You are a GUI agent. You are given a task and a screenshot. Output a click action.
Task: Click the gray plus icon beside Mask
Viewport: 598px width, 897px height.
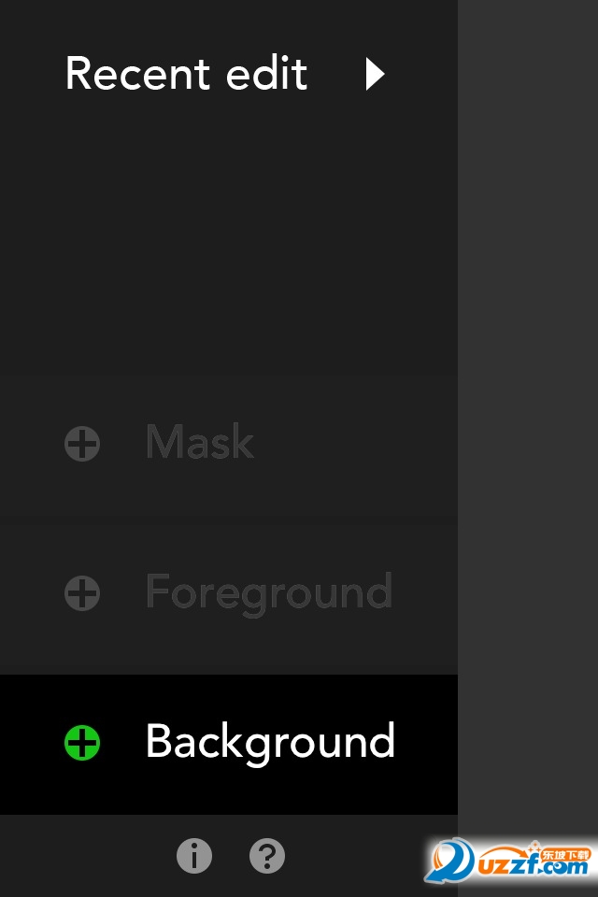click(82, 444)
